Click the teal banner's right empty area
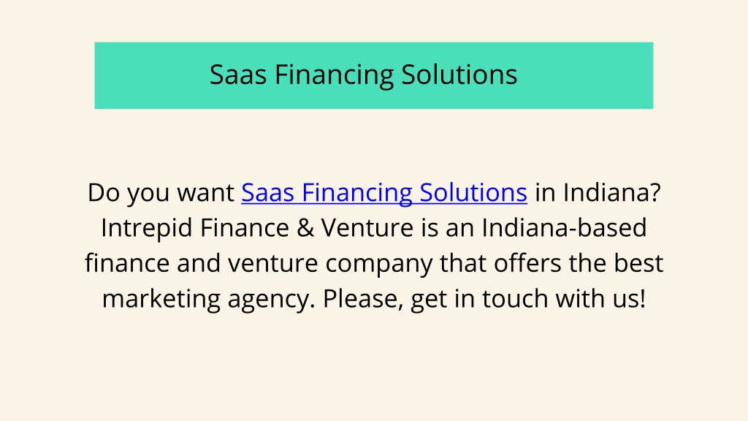 tap(587, 75)
